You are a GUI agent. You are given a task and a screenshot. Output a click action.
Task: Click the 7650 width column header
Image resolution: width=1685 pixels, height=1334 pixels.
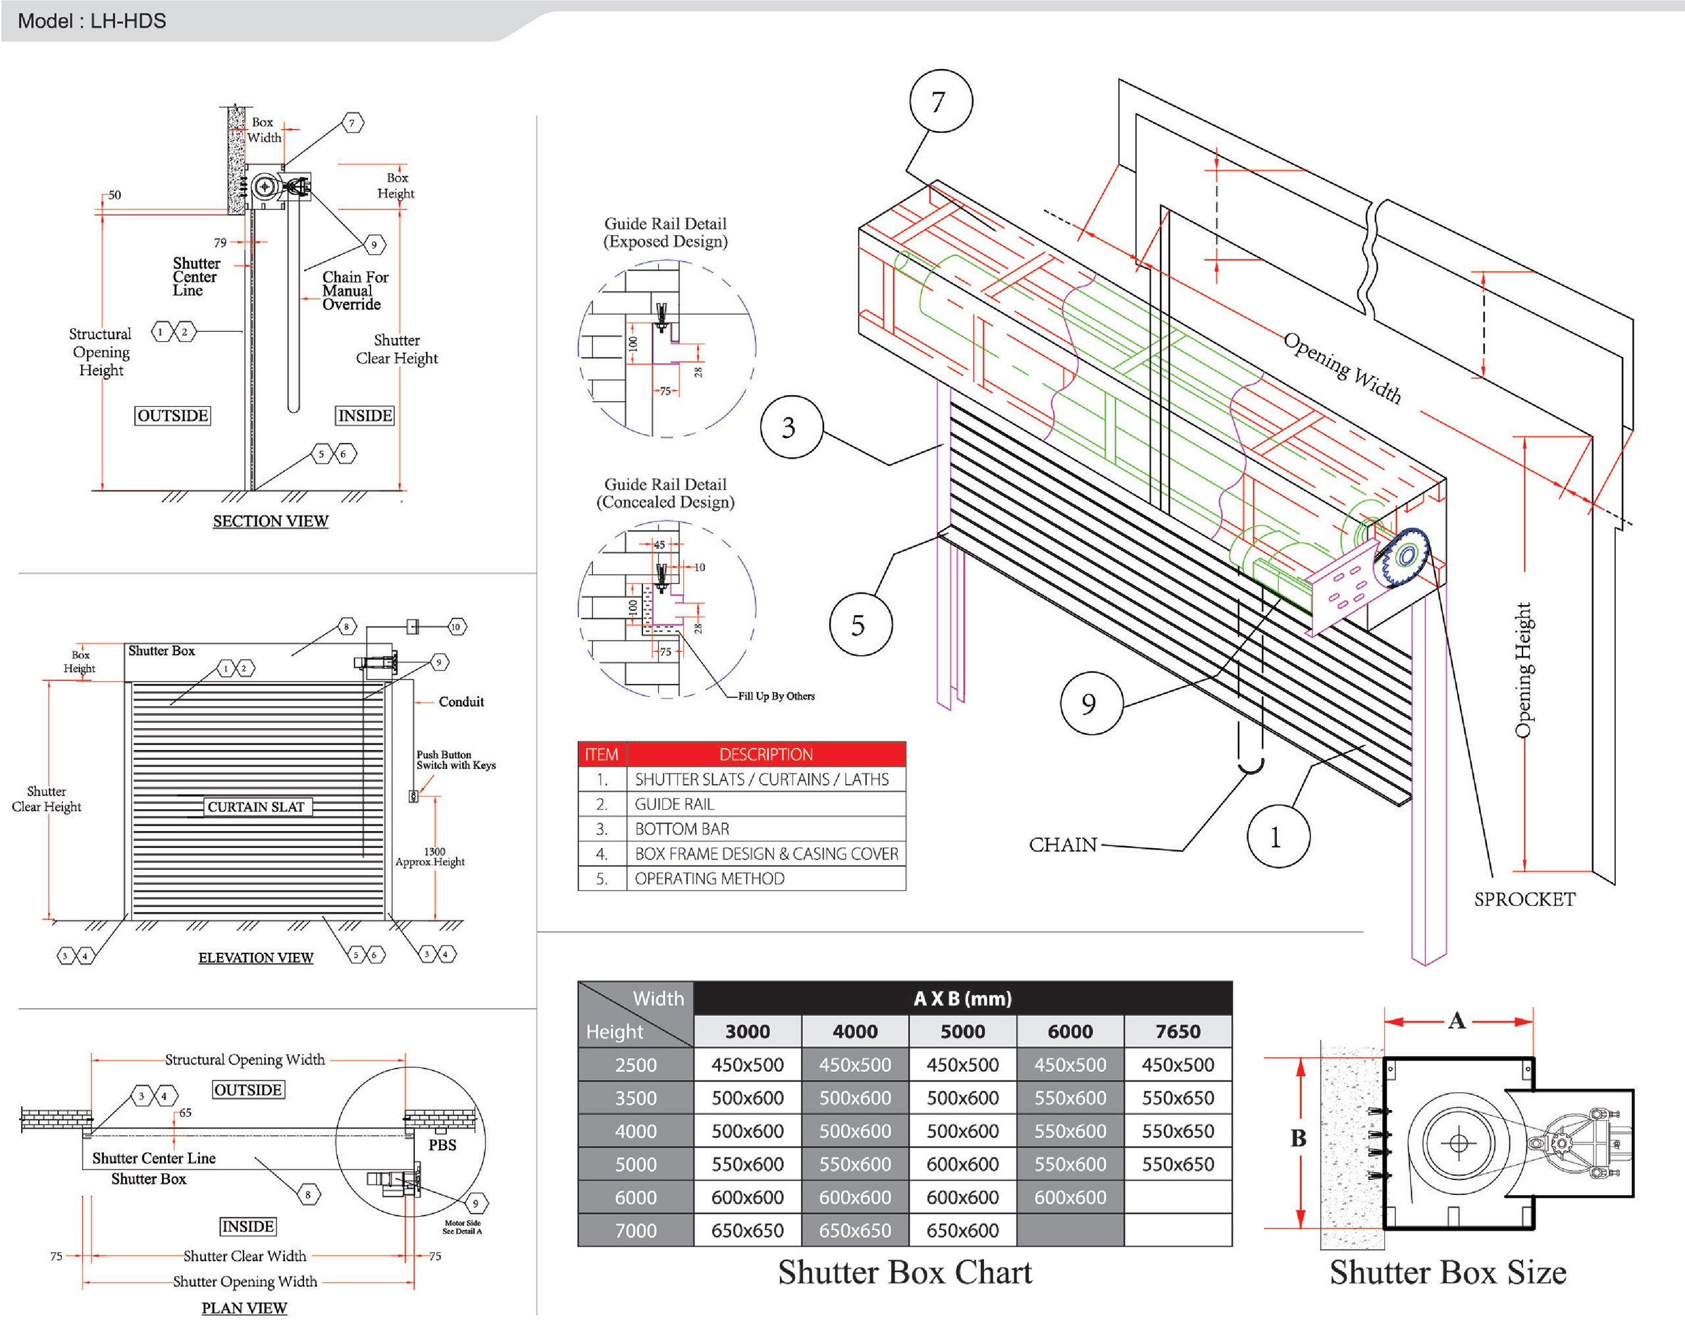coord(1177,1032)
